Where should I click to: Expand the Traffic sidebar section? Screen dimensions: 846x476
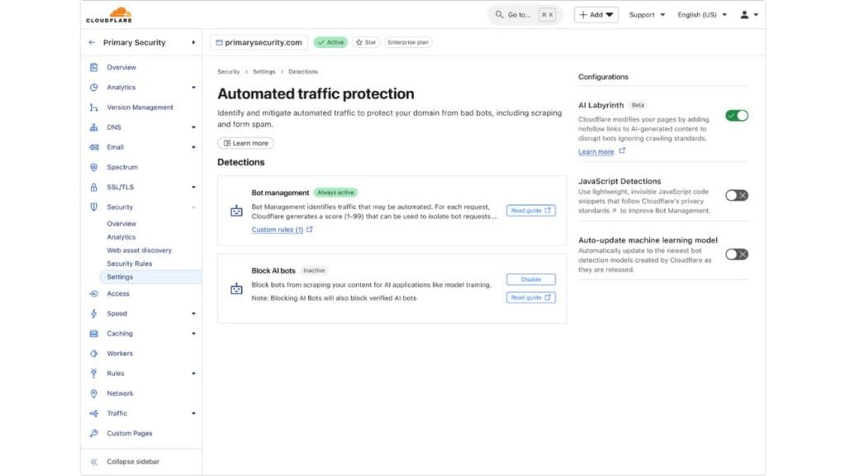tap(193, 413)
